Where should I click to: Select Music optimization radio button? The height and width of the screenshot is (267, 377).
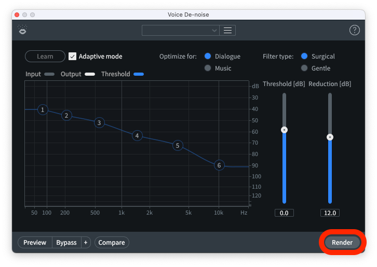(x=208, y=68)
